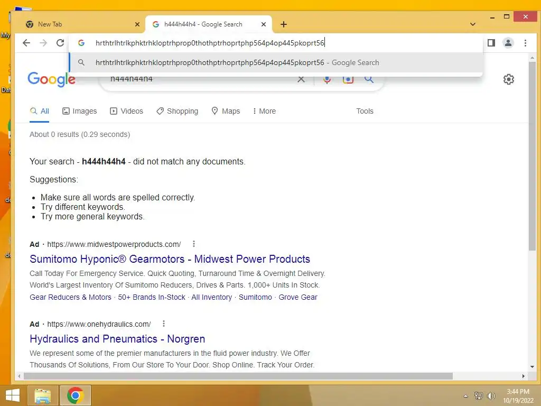Expand the tab search chevron

(x=473, y=24)
